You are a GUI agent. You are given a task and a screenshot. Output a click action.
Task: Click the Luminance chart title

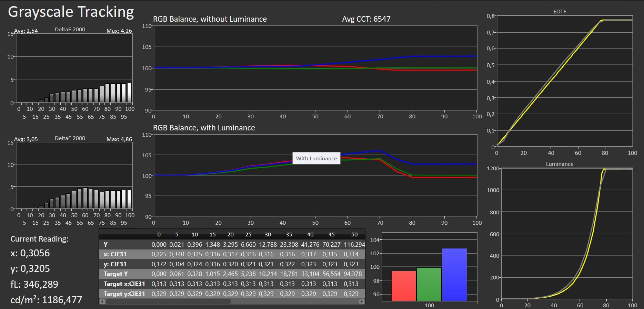coord(560,164)
